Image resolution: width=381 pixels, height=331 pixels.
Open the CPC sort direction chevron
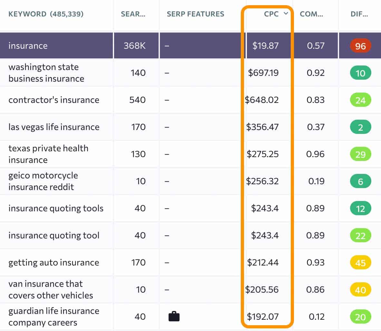tap(286, 14)
